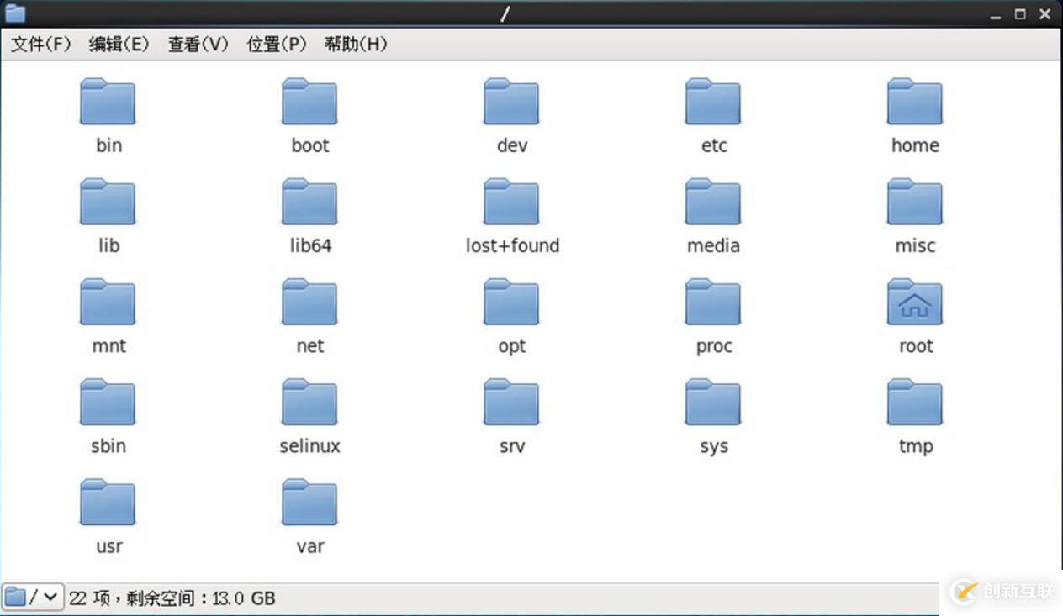This screenshot has height=616, width=1063.
Task: Open the 文件(F) menu
Action: 40,45
